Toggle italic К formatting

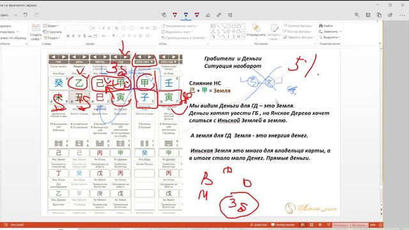pyautogui.click(x=73, y=36)
